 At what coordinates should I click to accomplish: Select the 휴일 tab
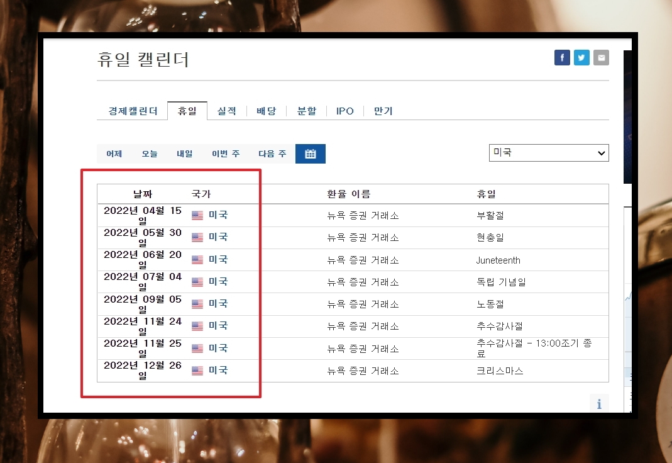pyautogui.click(x=187, y=111)
